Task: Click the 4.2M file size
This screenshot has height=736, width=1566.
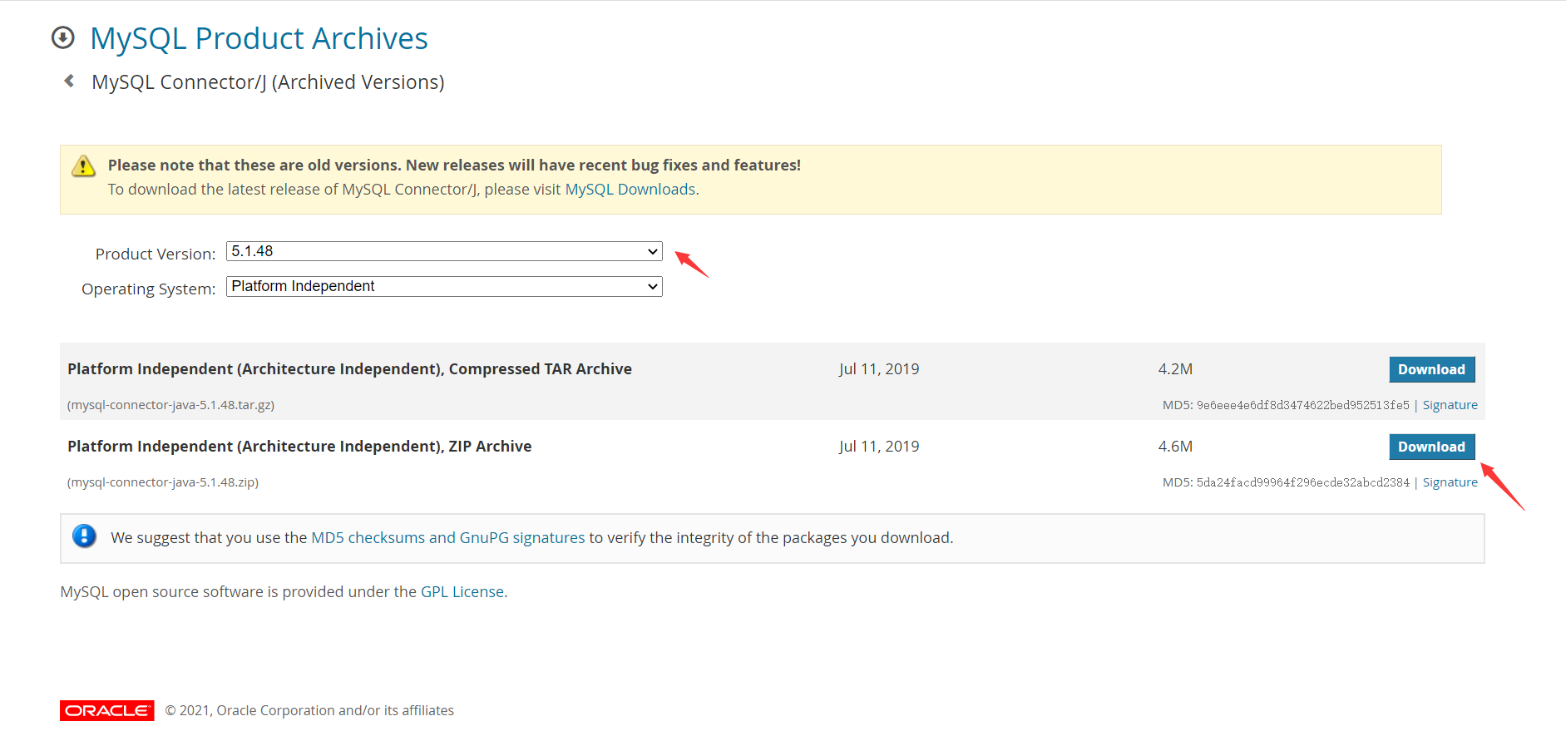Action: click(1175, 368)
